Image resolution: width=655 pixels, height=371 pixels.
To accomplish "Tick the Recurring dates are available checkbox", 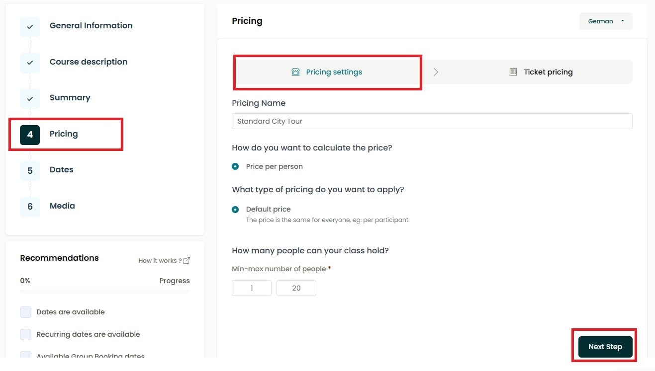I will point(25,334).
